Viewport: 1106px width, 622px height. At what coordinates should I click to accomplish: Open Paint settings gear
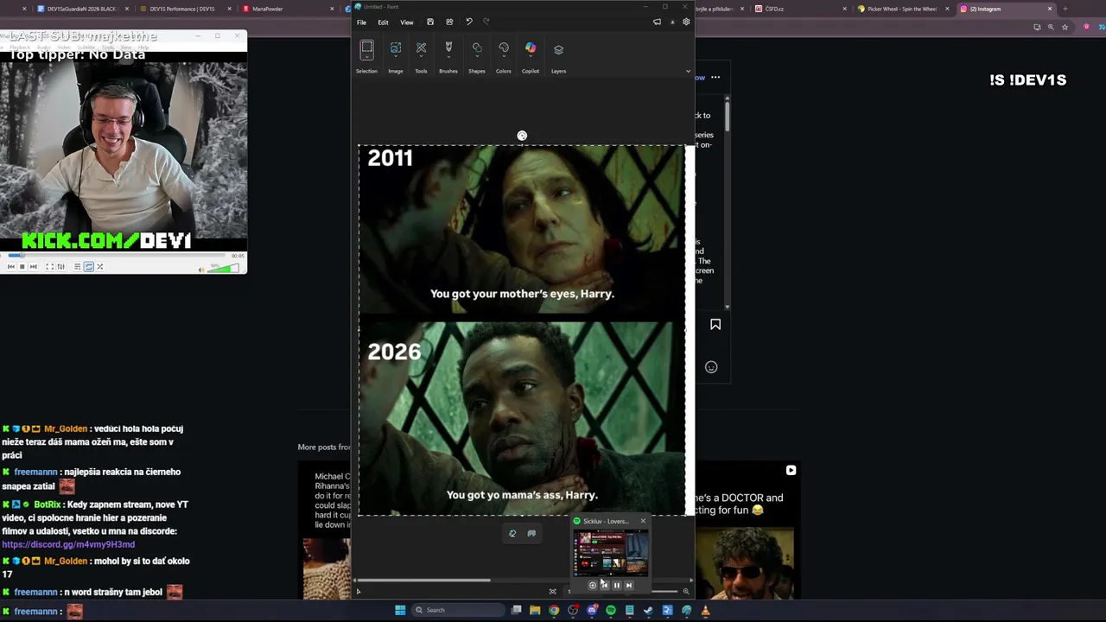click(686, 22)
